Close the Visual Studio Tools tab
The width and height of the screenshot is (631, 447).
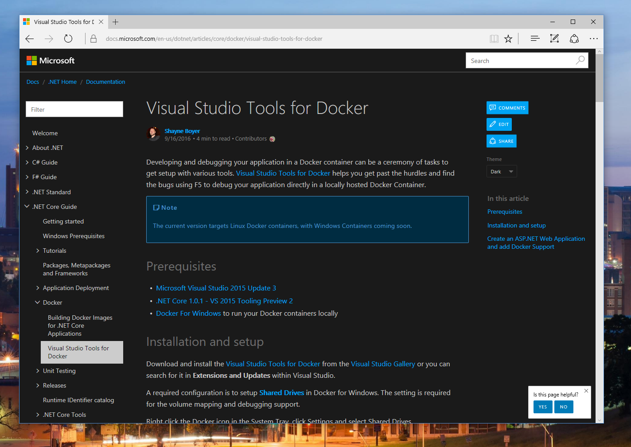(x=101, y=22)
